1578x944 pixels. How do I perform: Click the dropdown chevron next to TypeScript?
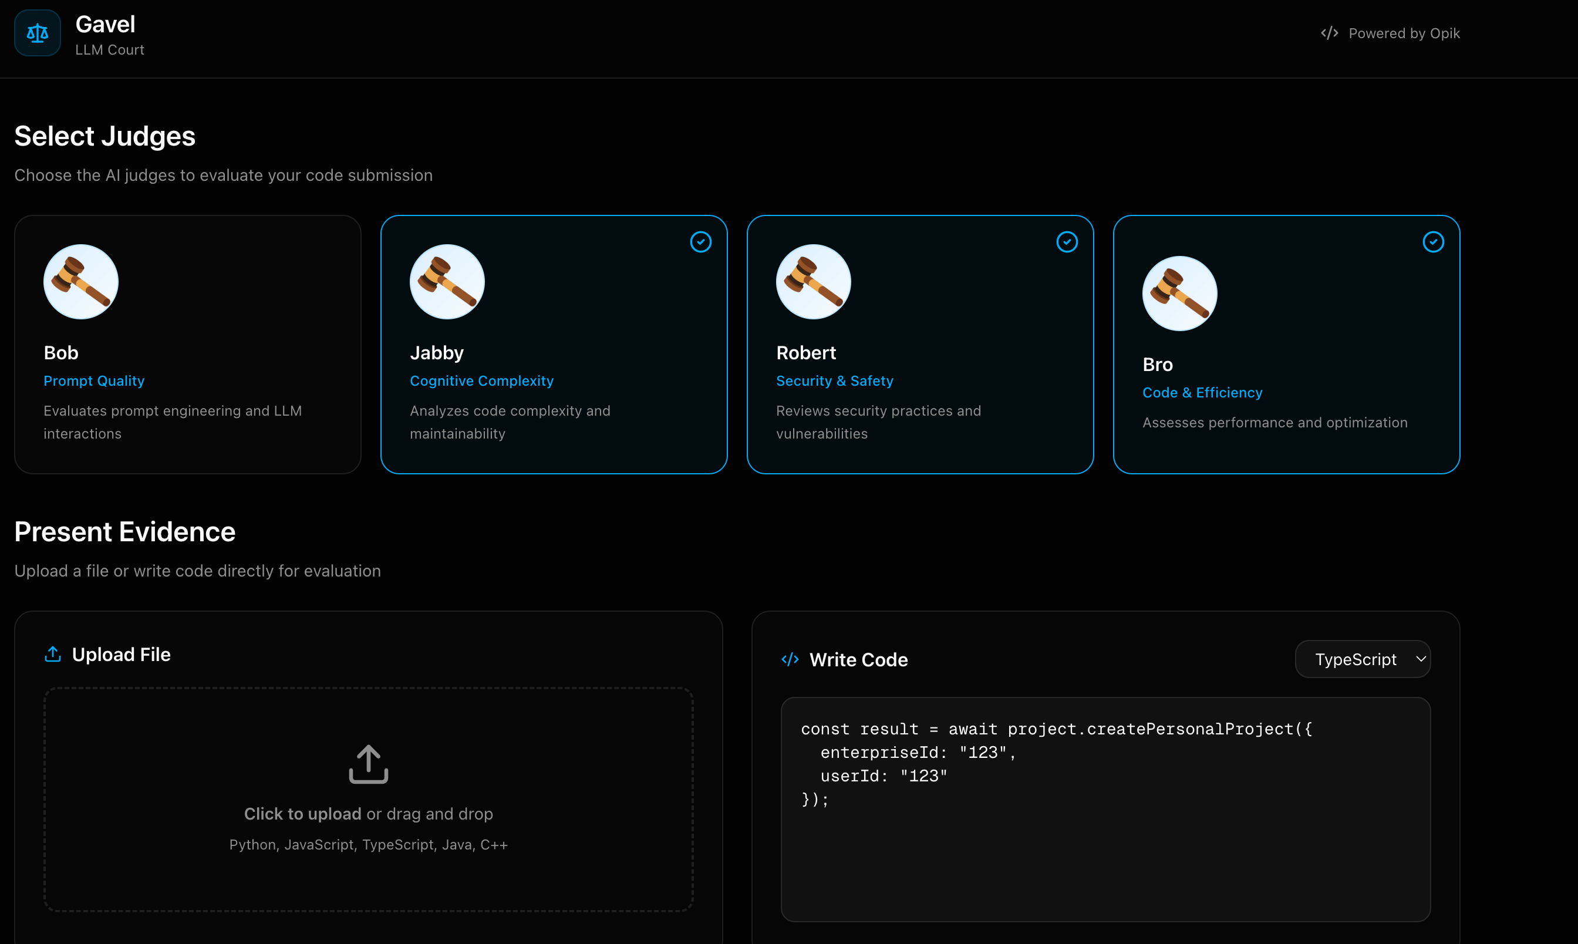click(1420, 659)
